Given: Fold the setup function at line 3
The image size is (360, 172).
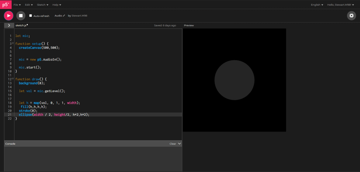Looking at the screenshot, I should click(13, 43).
